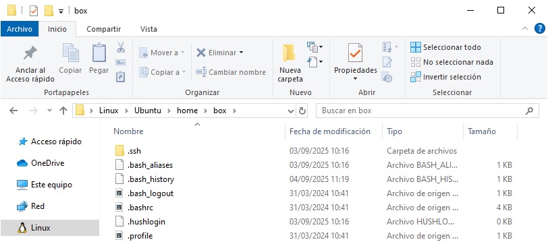Select the .hushlogin file
The height and width of the screenshot is (244, 548).
[x=140, y=222]
